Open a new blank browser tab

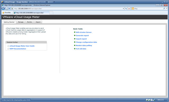click(x=51, y=13)
